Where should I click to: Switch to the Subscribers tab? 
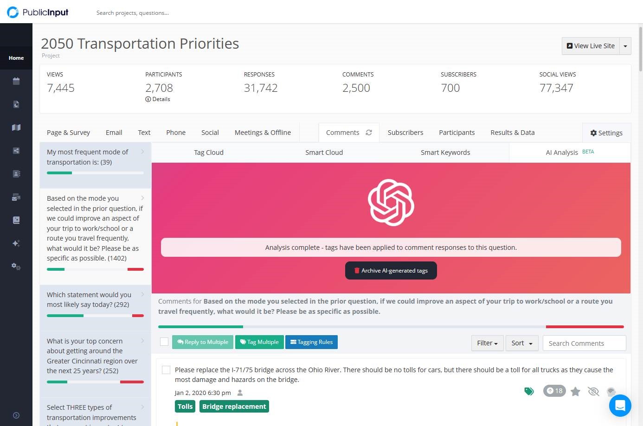pos(405,133)
